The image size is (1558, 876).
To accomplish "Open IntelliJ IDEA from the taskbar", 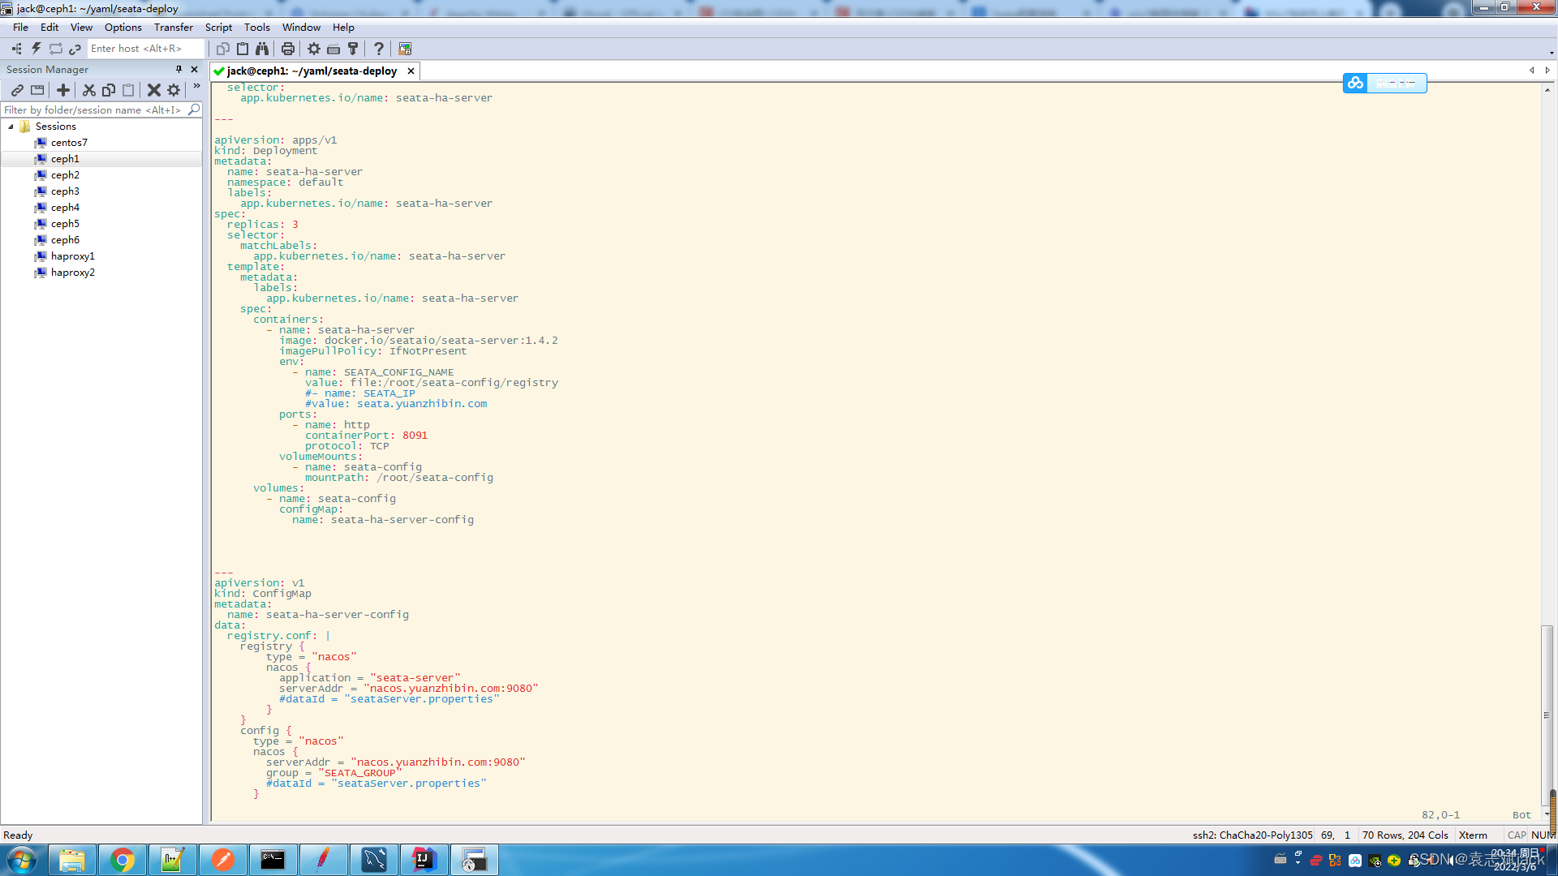I will (424, 860).
